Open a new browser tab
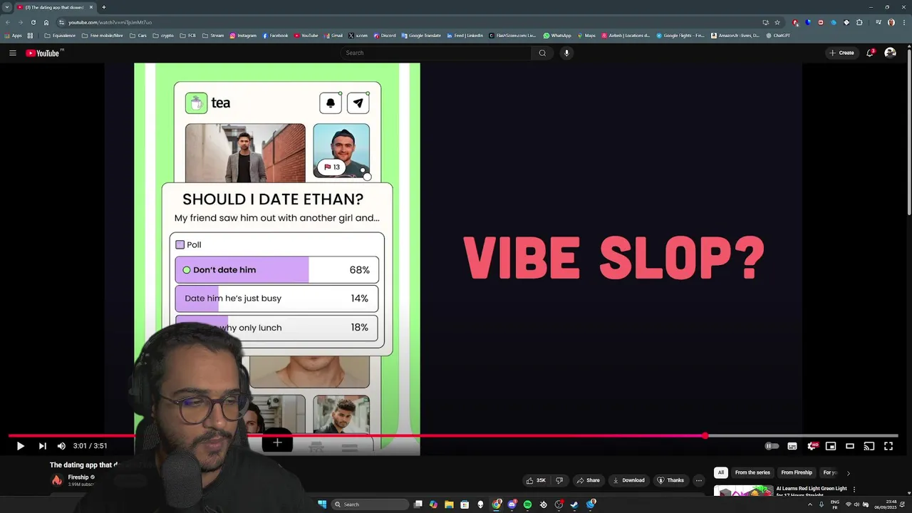This screenshot has height=513, width=912. pos(103,7)
